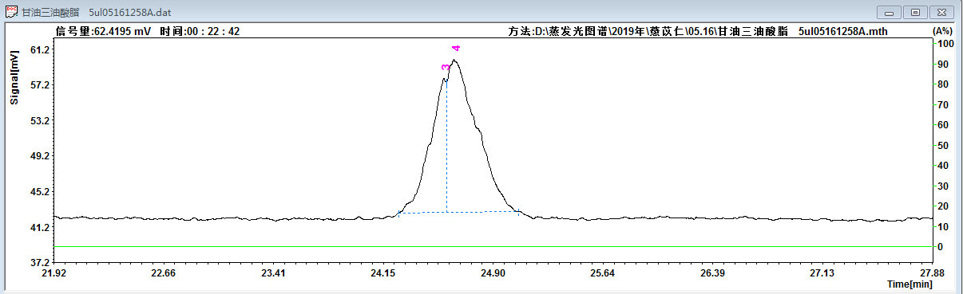Click x-axis value 27.13
Screen dimensions: 963x294
[x=822, y=273]
